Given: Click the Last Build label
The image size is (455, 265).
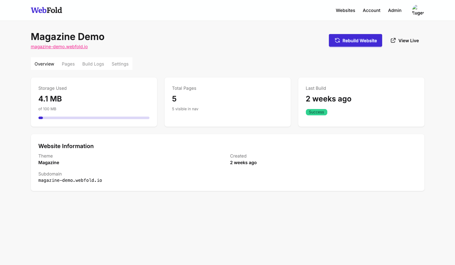Looking at the screenshot, I should (x=316, y=88).
